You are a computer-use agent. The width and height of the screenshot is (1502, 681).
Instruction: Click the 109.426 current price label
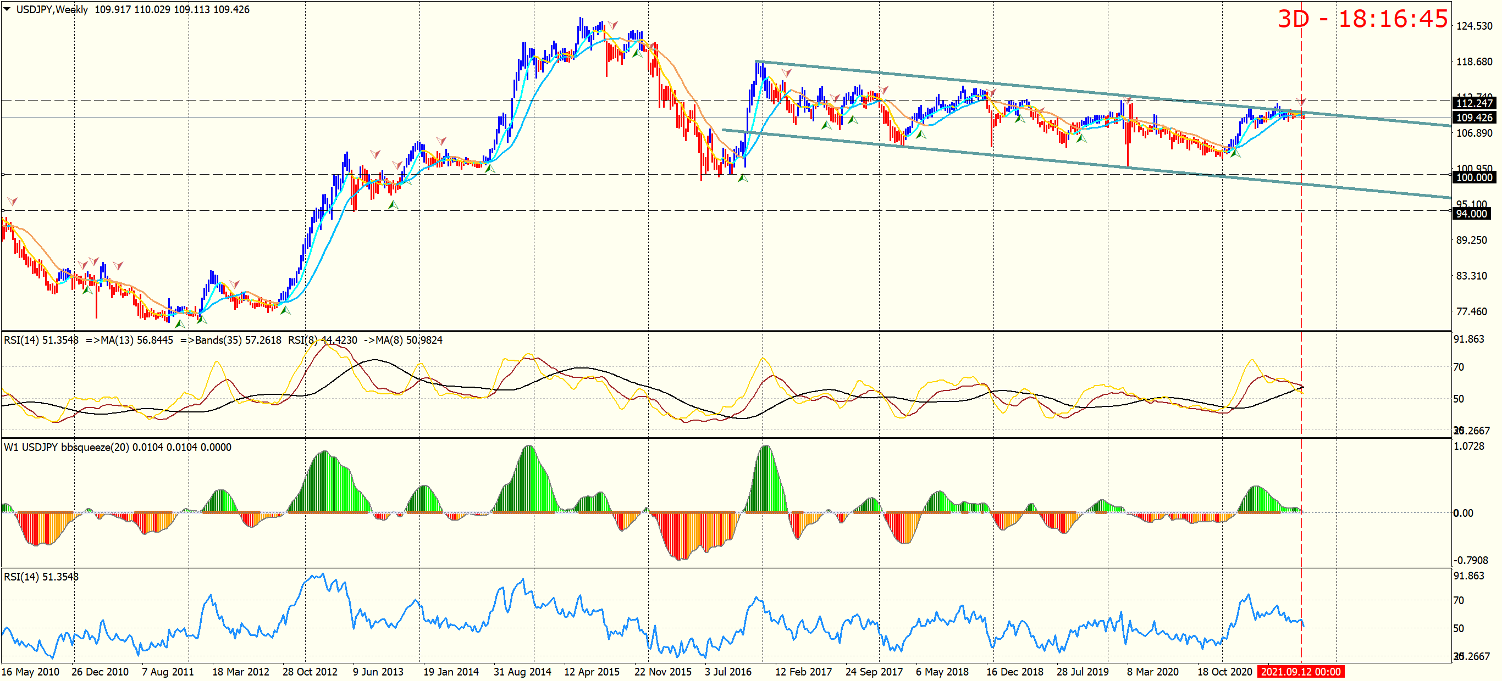(x=1474, y=118)
